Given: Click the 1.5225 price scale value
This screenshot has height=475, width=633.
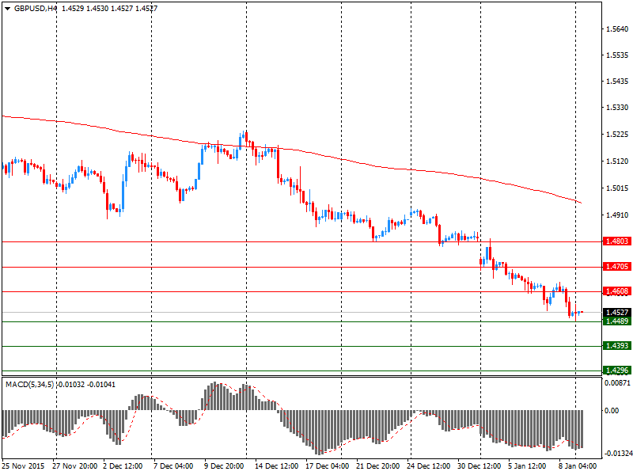Looking at the screenshot, I should [617, 134].
